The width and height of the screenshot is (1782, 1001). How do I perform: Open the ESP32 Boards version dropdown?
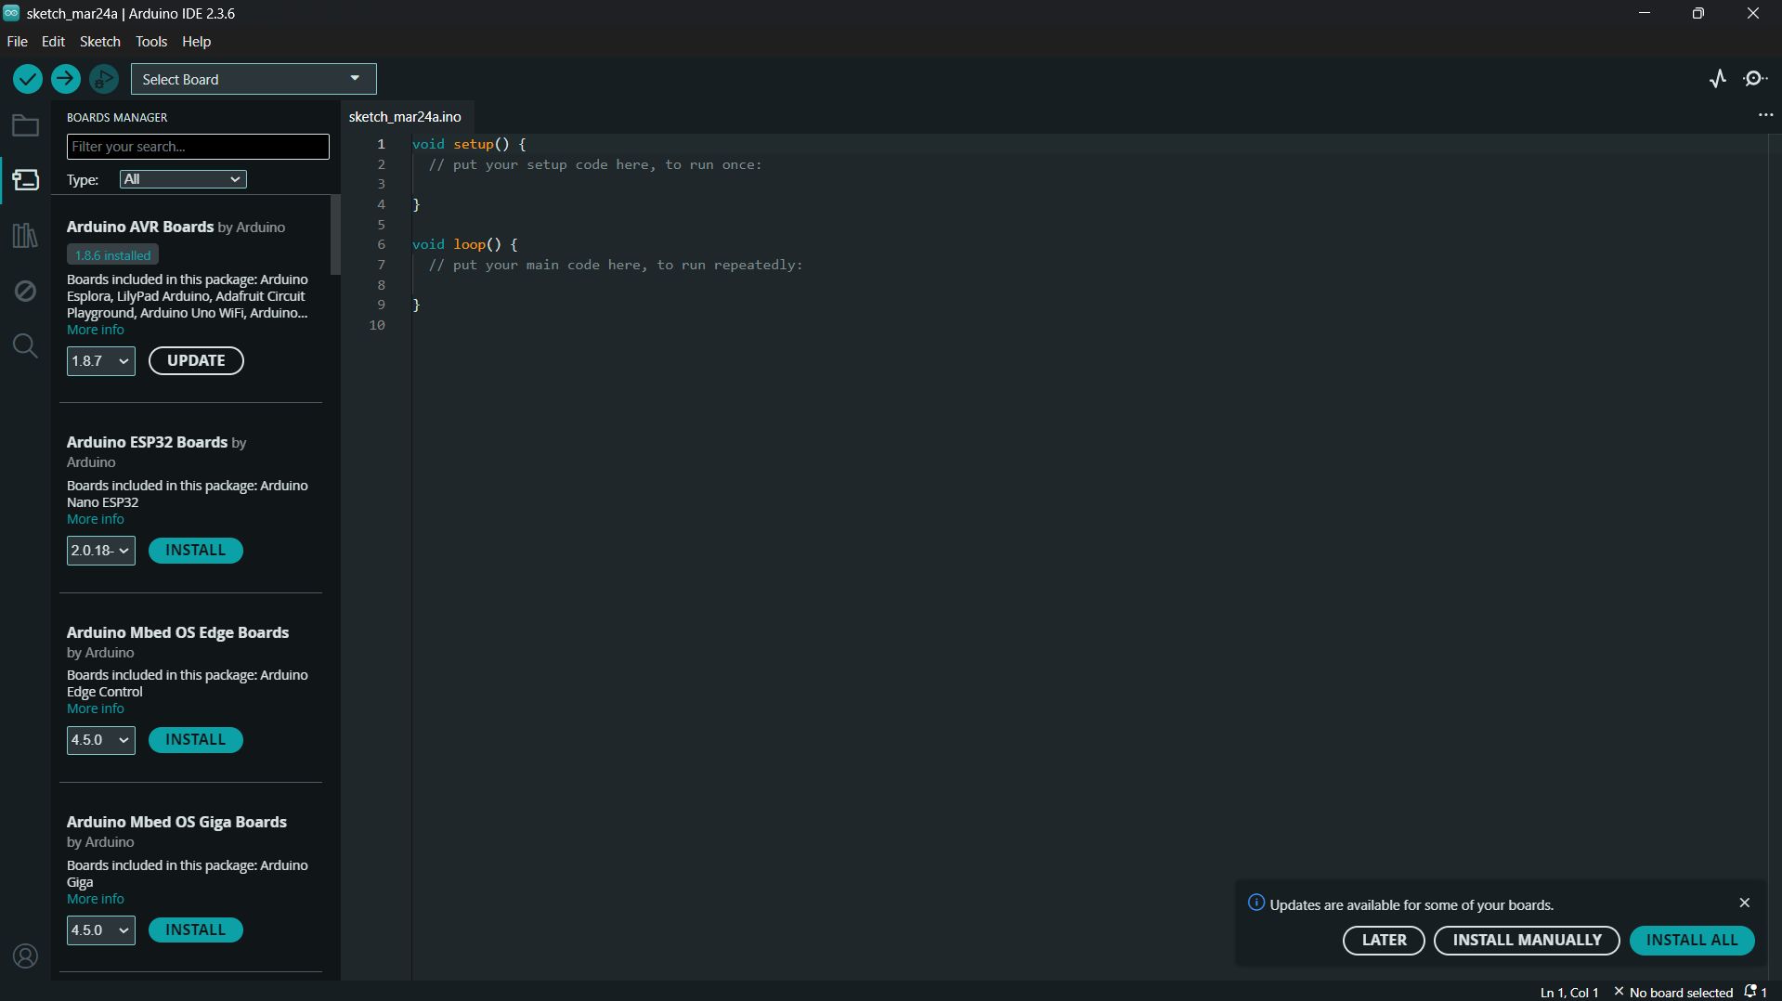(x=99, y=551)
